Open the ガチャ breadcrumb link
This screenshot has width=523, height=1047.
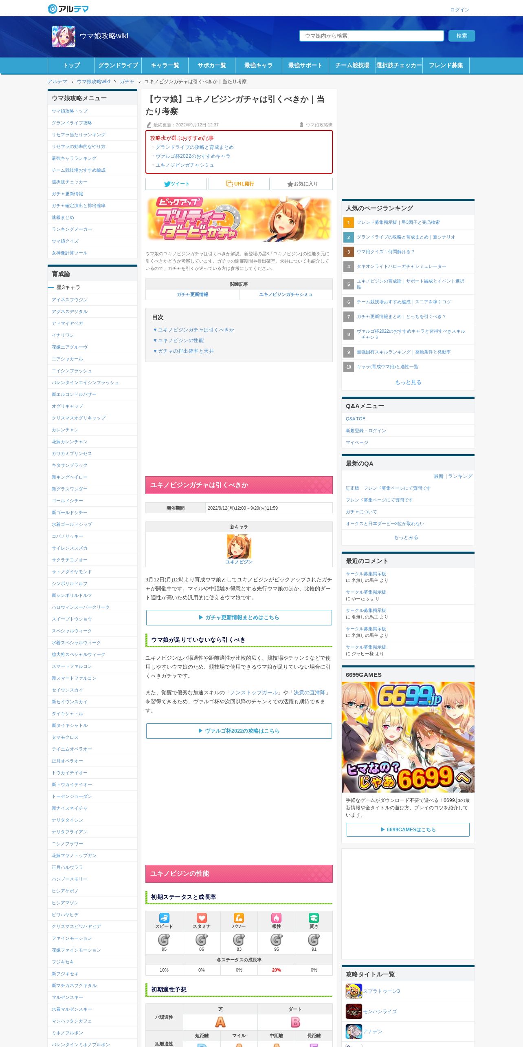127,82
